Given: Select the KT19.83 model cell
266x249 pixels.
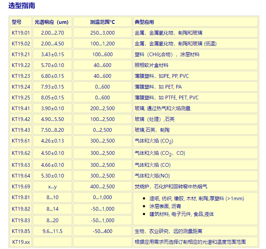Looking at the screenshot, I should 21,220.
